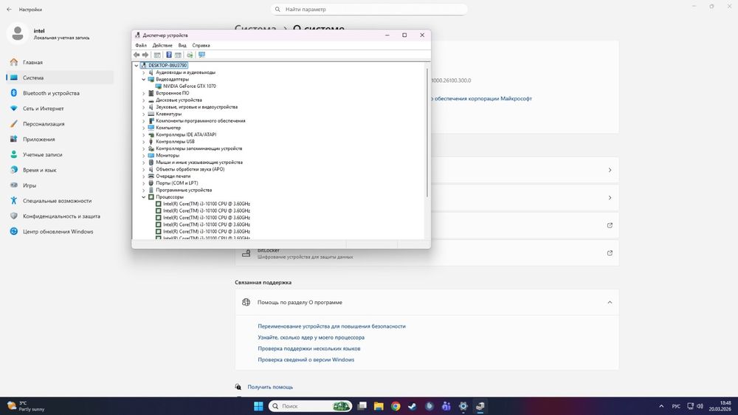Image resolution: width=738 pixels, height=415 pixels.
Task: Open Microsoft Teams from the taskbar
Action: click(446, 406)
